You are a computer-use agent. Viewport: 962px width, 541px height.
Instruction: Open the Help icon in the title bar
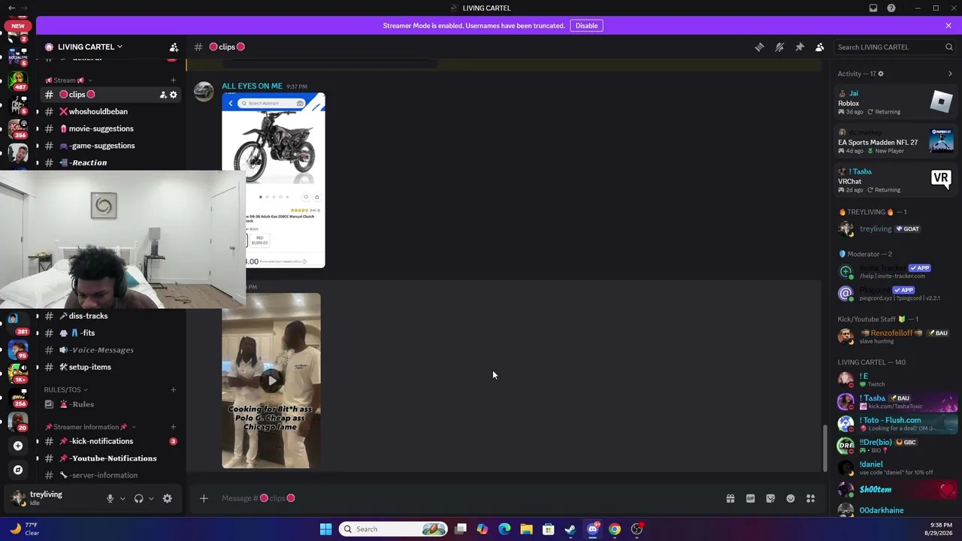[x=891, y=8]
